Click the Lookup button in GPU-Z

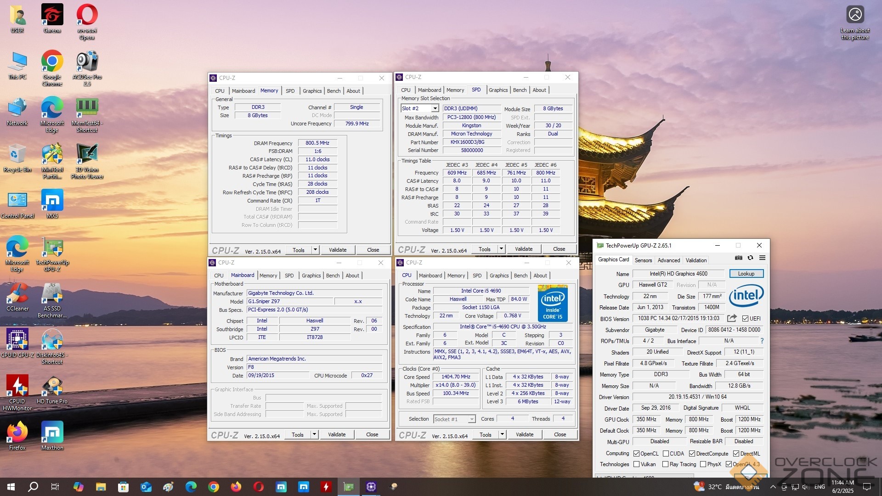pyautogui.click(x=746, y=274)
